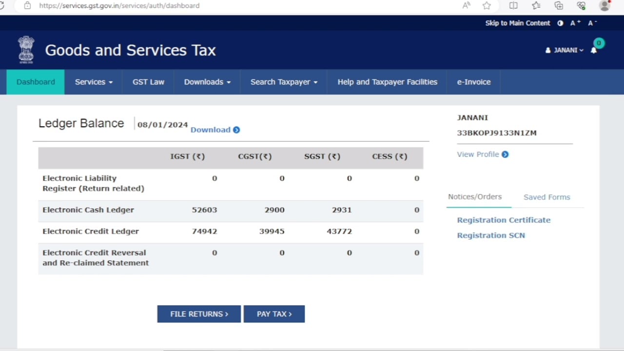Open Help and Taxpayer Facilities
This screenshot has width=624, height=351.
pos(388,82)
